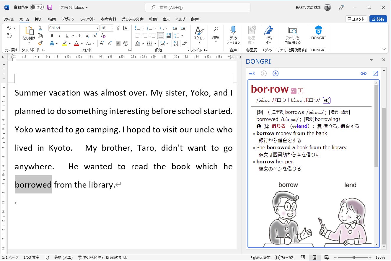This screenshot has width=391, height=261.
Task: Open the 挿入 ribbon tab
Action: point(38,19)
